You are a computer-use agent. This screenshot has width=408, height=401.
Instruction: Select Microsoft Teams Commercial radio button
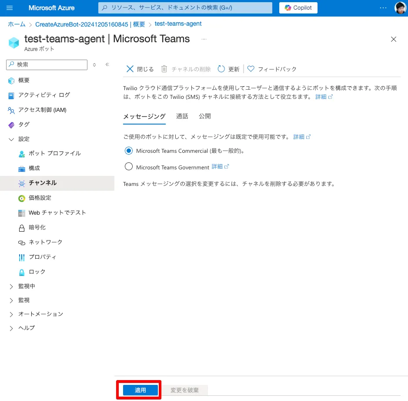coord(129,151)
